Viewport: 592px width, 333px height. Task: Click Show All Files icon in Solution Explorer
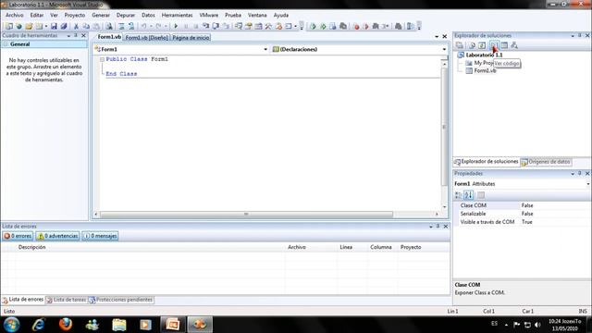click(x=472, y=45)
